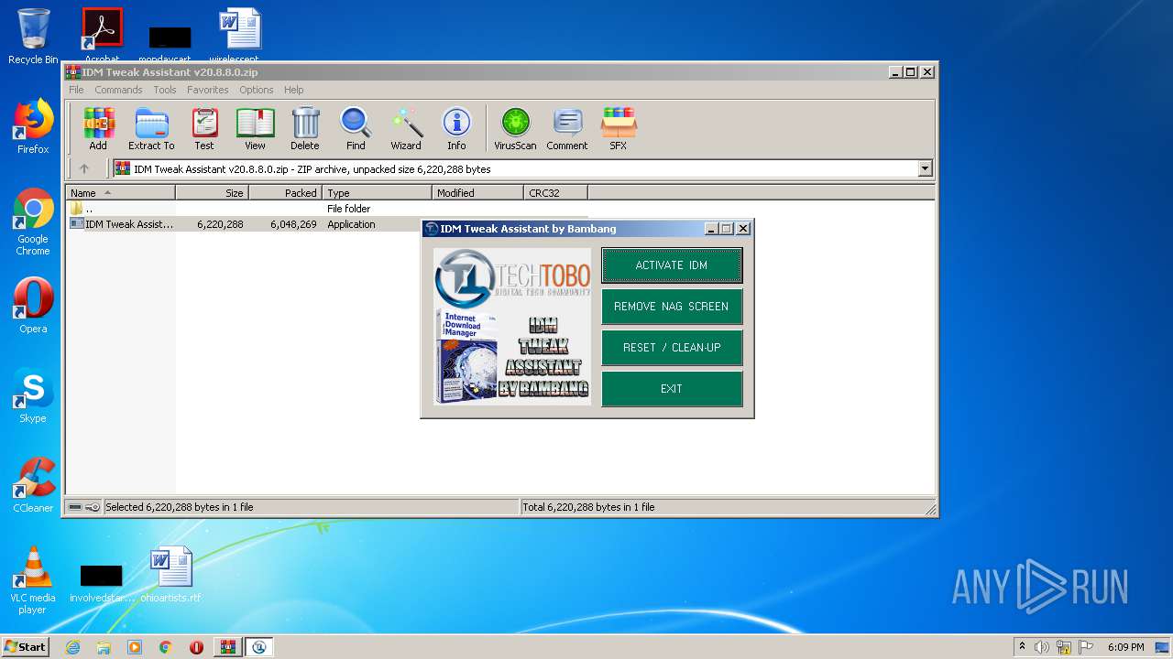Open the Tools menu
1173x659 pixels.
click(x=165, y=90)
